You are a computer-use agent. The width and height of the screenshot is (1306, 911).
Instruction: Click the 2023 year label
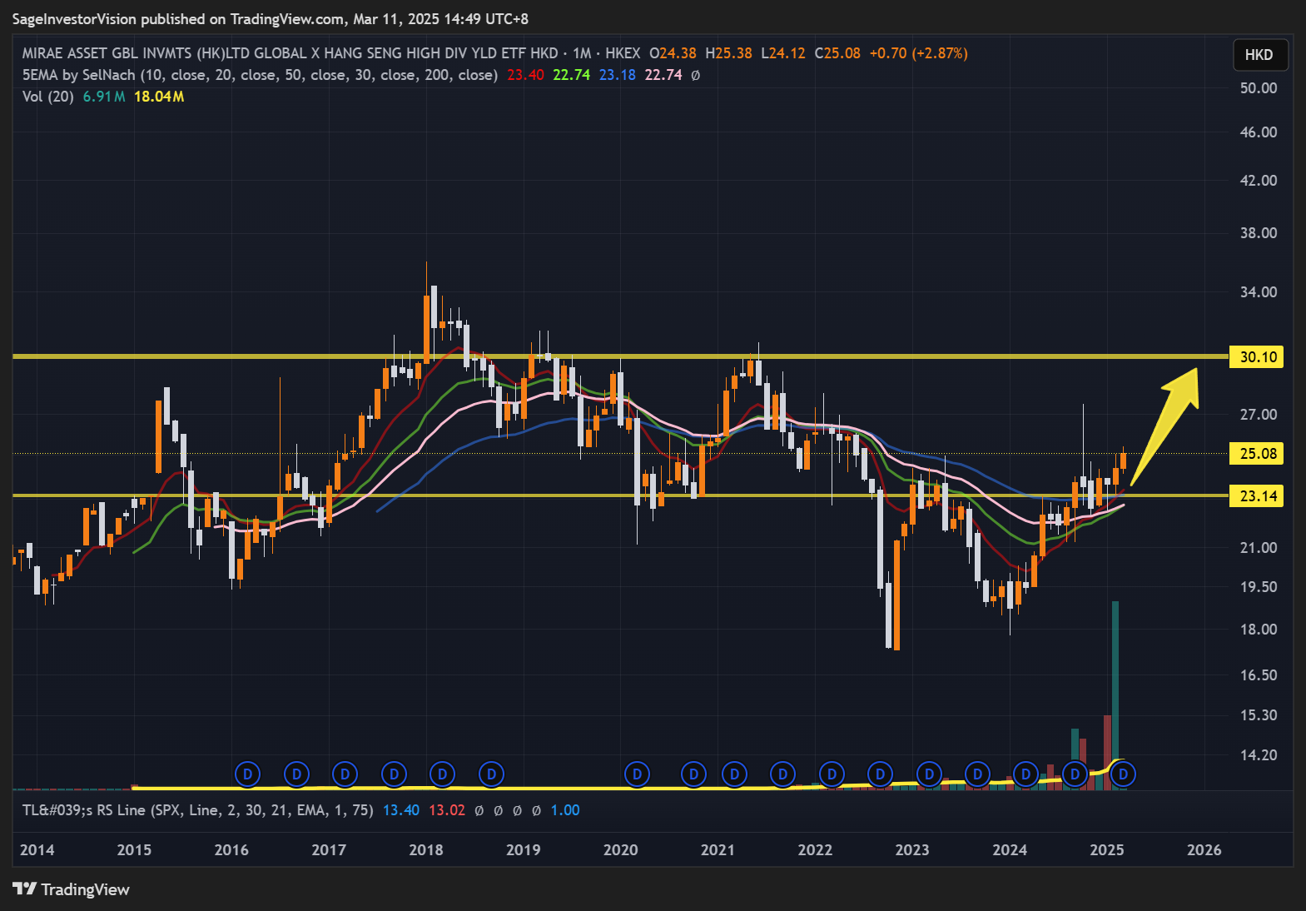coord(912,850)
